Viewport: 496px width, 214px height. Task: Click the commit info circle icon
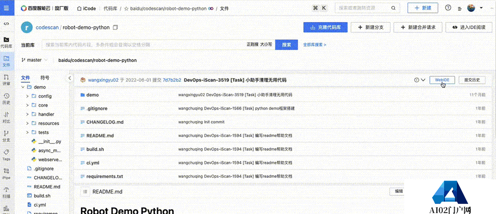tap(417, 80)
